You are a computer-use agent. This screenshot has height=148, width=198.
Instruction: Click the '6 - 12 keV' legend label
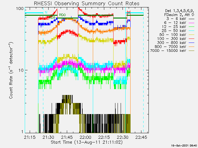click(x=175, y=23)
